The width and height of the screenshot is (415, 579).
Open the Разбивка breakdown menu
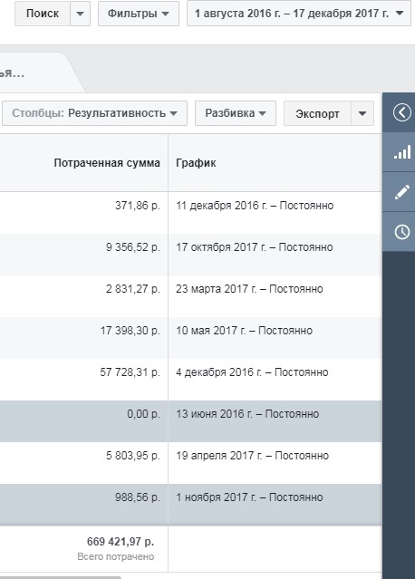click(236, 113)
